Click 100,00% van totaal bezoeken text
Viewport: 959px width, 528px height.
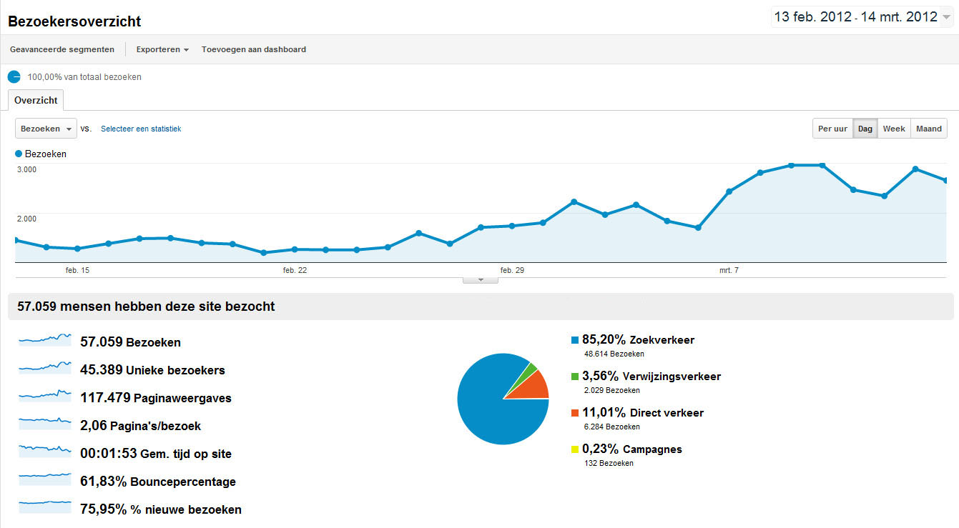[84, 76]
